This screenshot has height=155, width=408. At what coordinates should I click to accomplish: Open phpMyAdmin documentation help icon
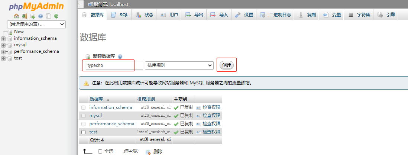tap(41, 16)
